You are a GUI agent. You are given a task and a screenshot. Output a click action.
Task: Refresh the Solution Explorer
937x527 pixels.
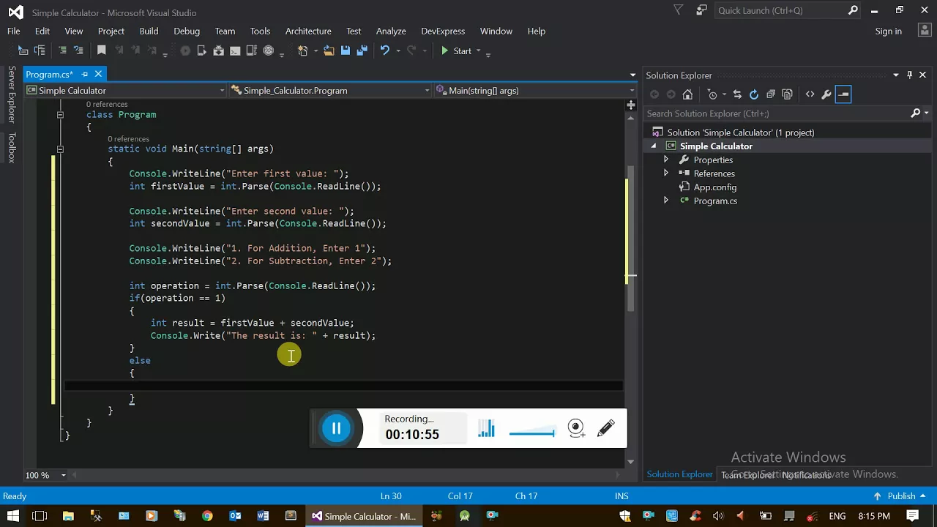click(754, 94)
